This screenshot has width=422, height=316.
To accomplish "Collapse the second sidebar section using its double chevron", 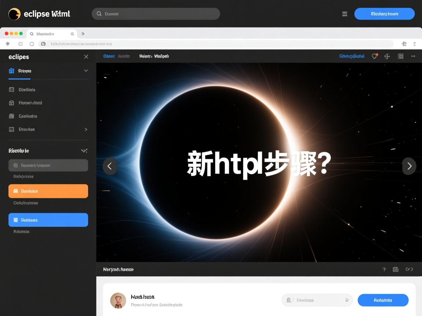I will pyautogui.click(x=84, y=150).
